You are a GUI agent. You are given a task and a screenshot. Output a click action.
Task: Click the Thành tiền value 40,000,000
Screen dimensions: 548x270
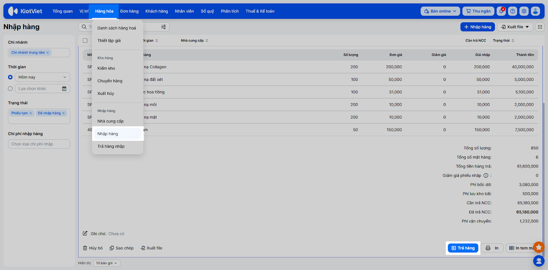click(x=523, y=67)
